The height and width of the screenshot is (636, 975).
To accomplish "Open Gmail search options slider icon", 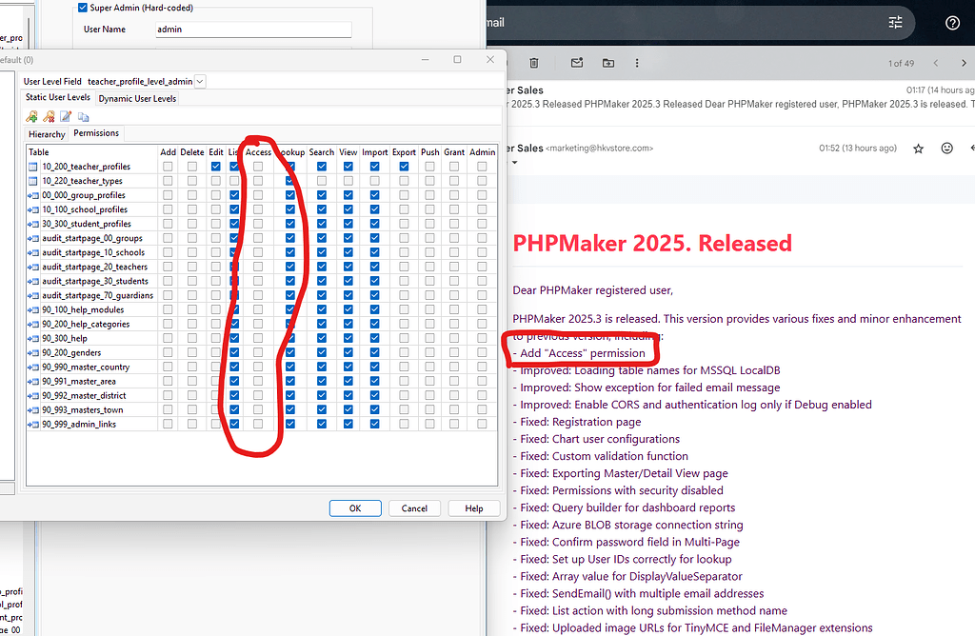I will point(895,23).
